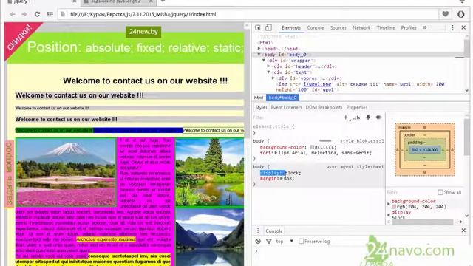Click the #CCCCCC color swatch
The image size is (473, 266).
pyautogui.click(x=312, y=147)
